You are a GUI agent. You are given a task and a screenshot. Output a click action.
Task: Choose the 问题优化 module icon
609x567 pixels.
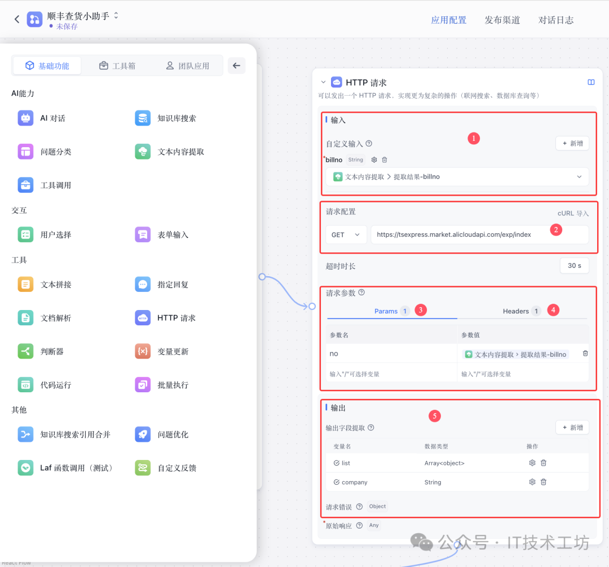[143, 435]
